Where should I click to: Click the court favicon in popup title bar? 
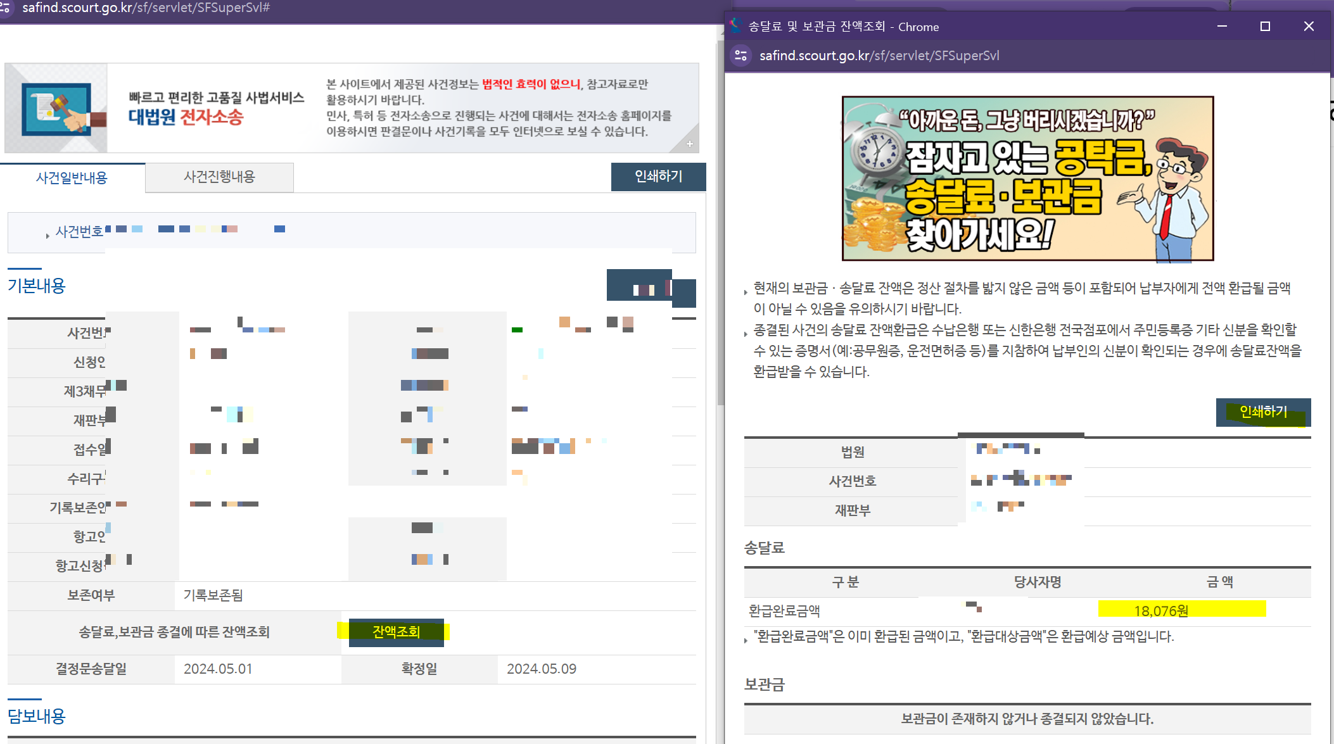[735, 26]
